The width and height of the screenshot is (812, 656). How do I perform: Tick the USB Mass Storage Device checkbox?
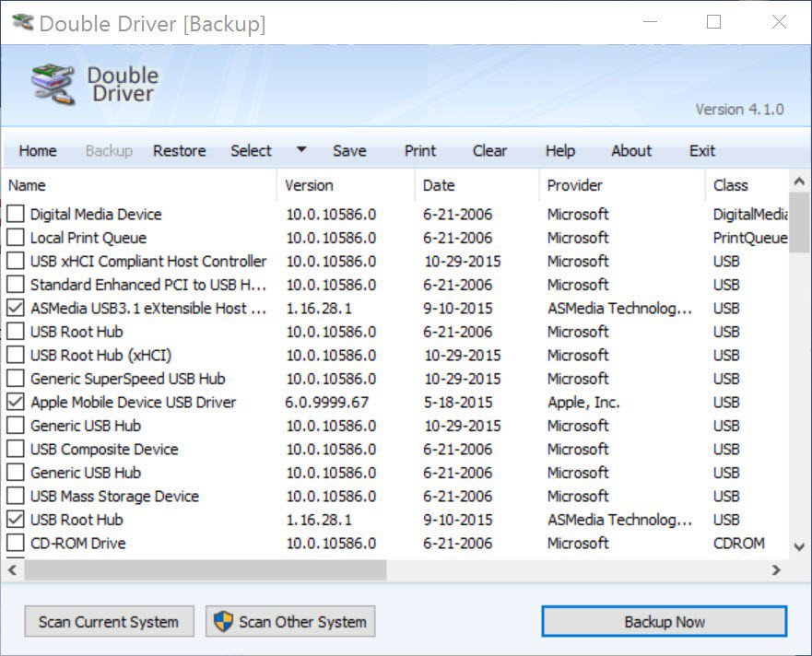coord(16,496)
